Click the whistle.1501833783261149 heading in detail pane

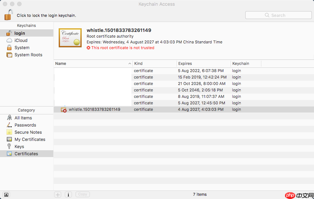pyautogui.click(x=119, y=30)
